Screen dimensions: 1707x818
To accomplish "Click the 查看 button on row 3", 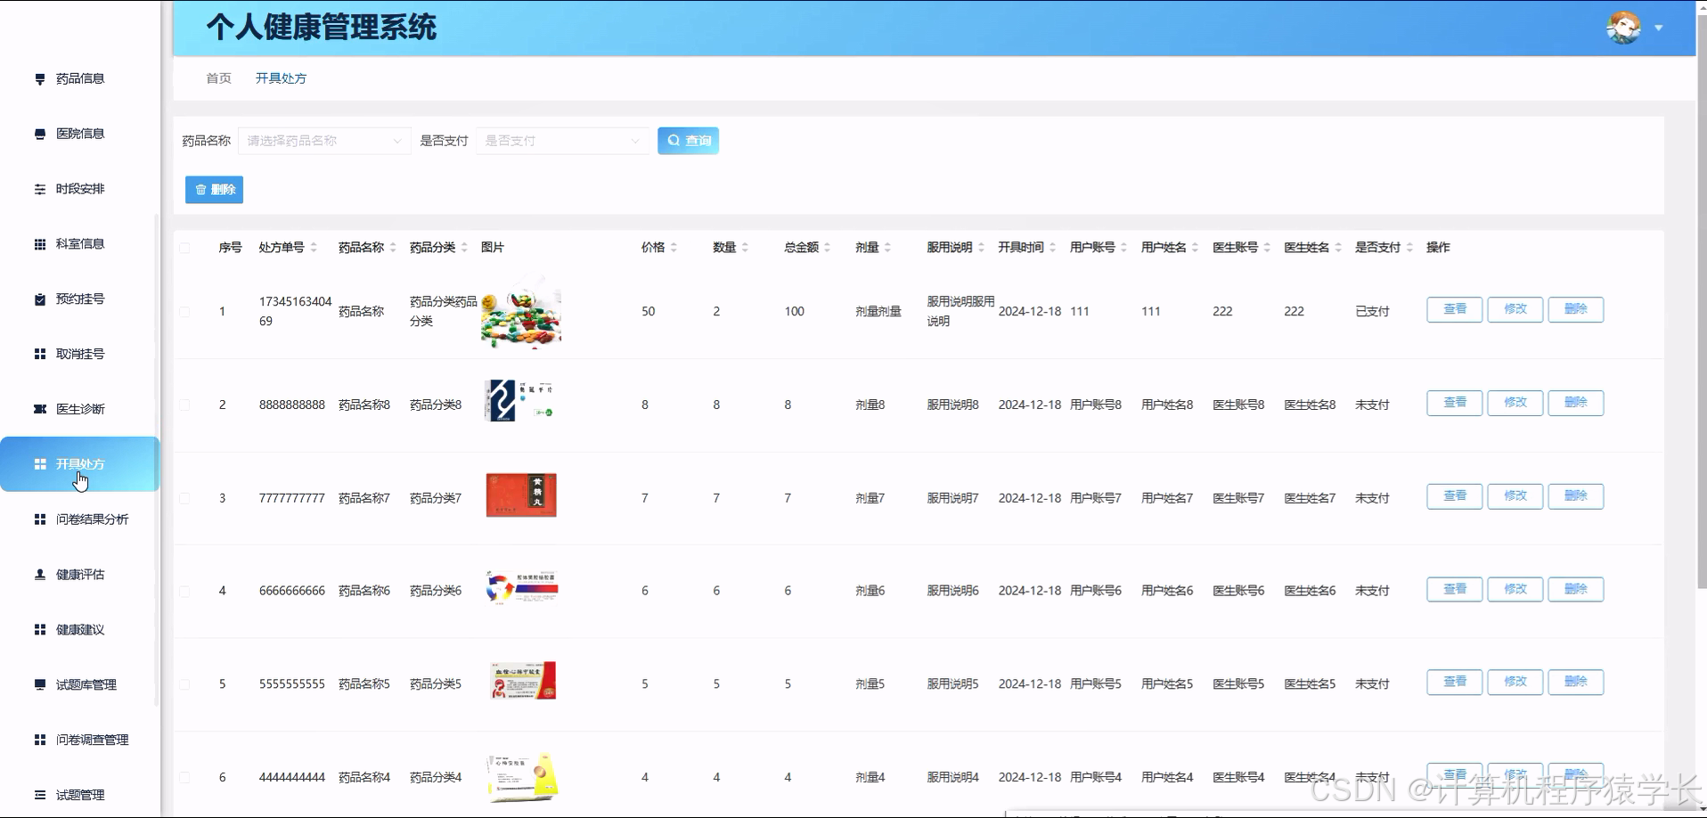I will (x=1453, y=496).
